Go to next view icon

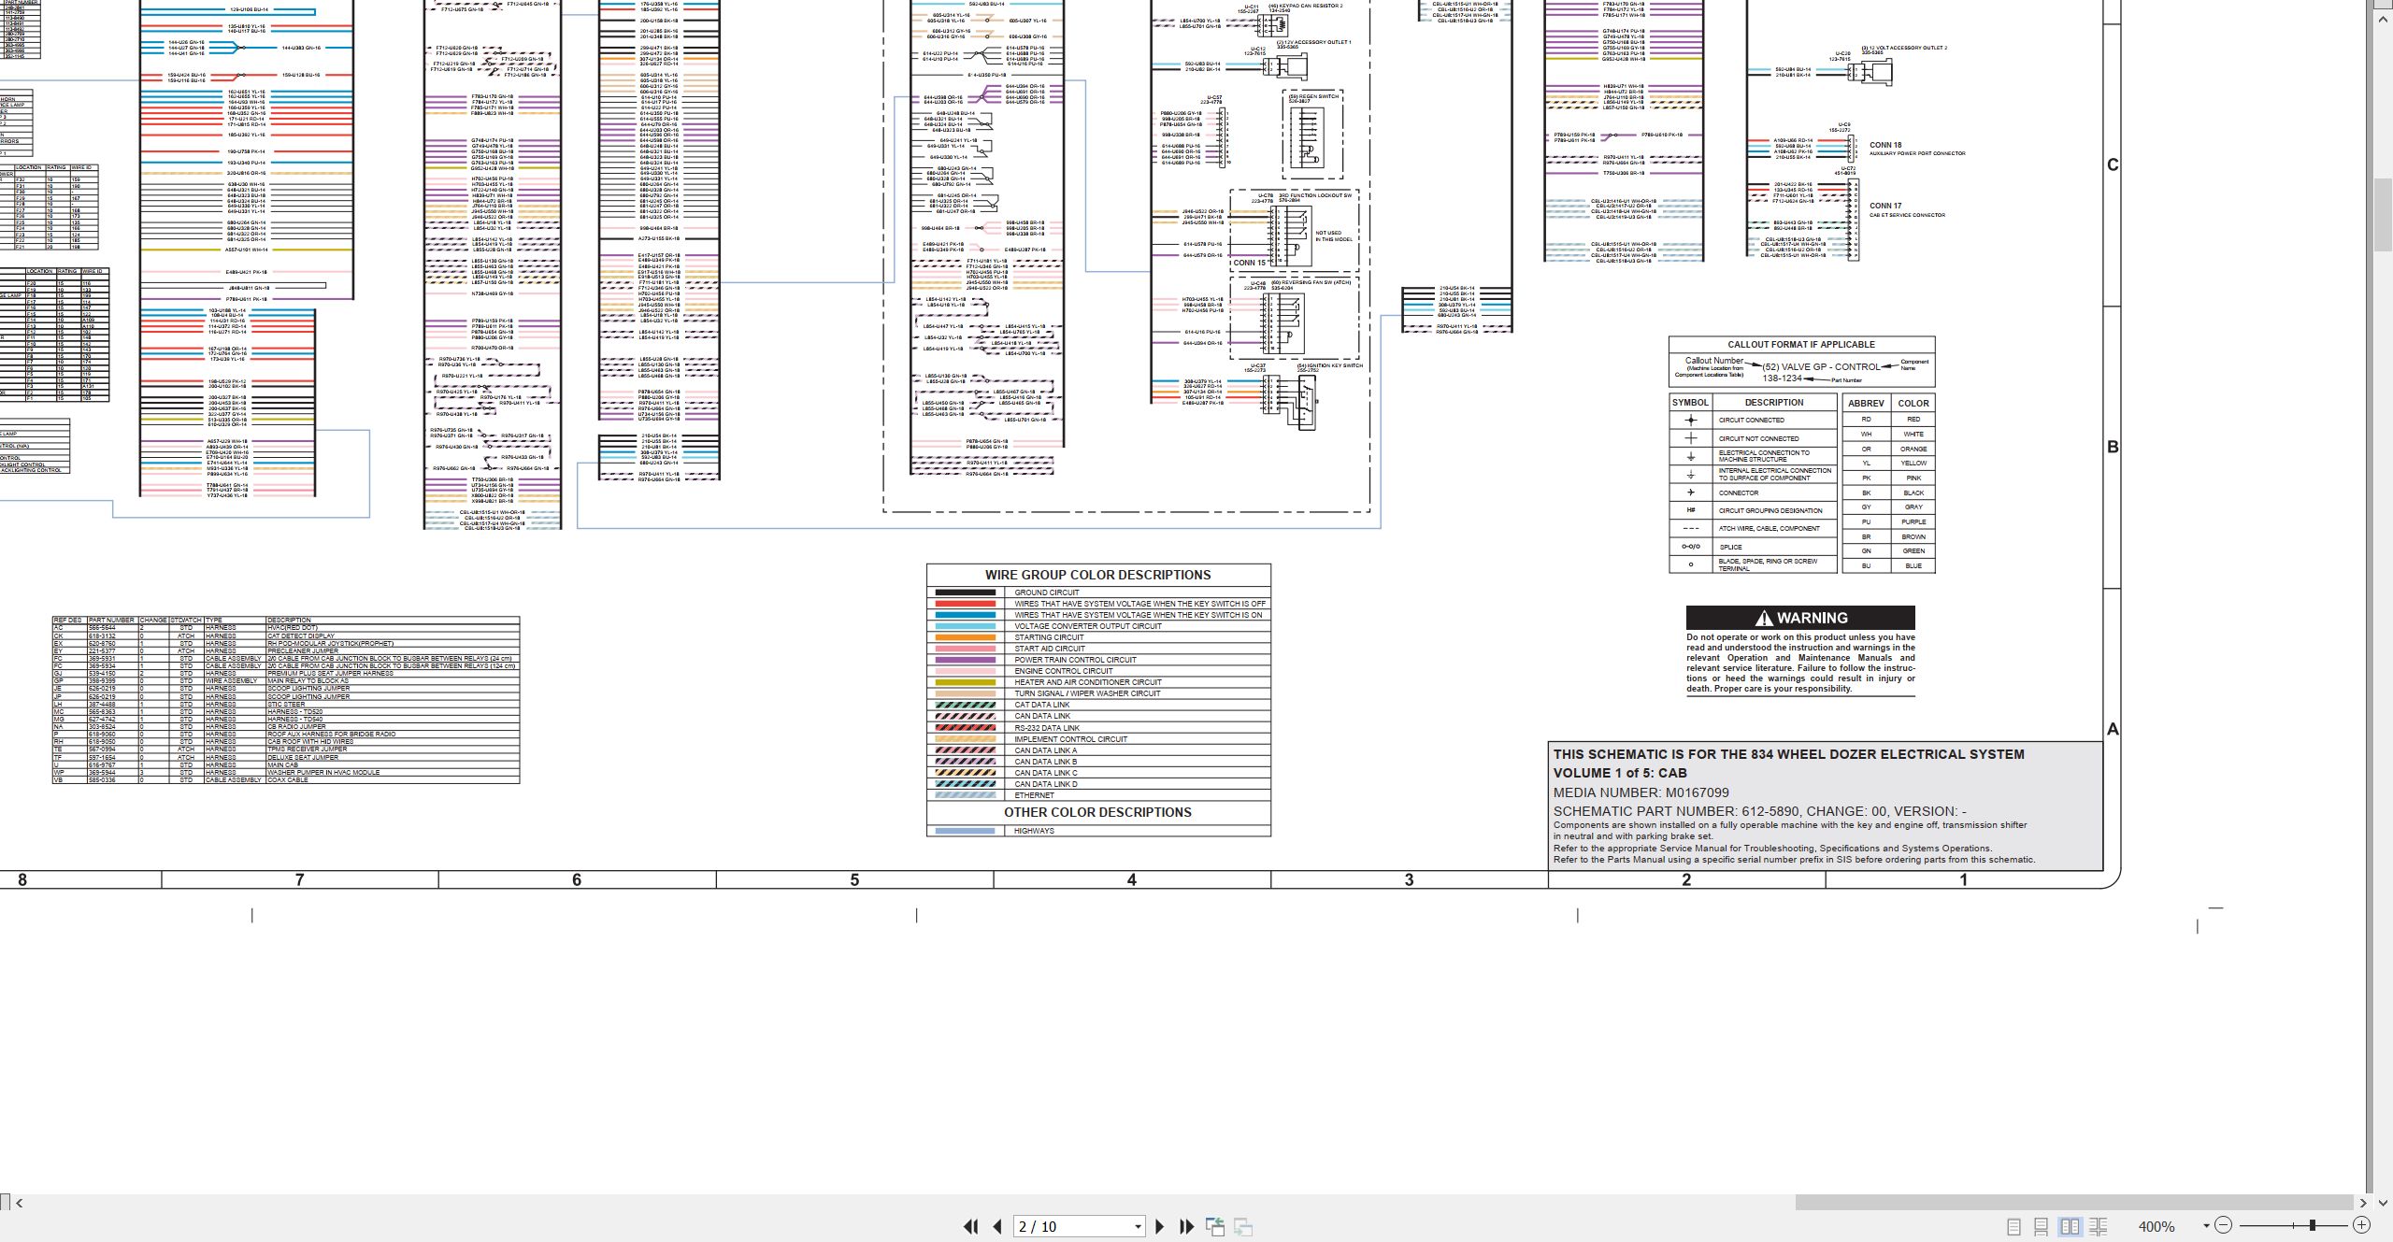(x=1243, y=1226)
